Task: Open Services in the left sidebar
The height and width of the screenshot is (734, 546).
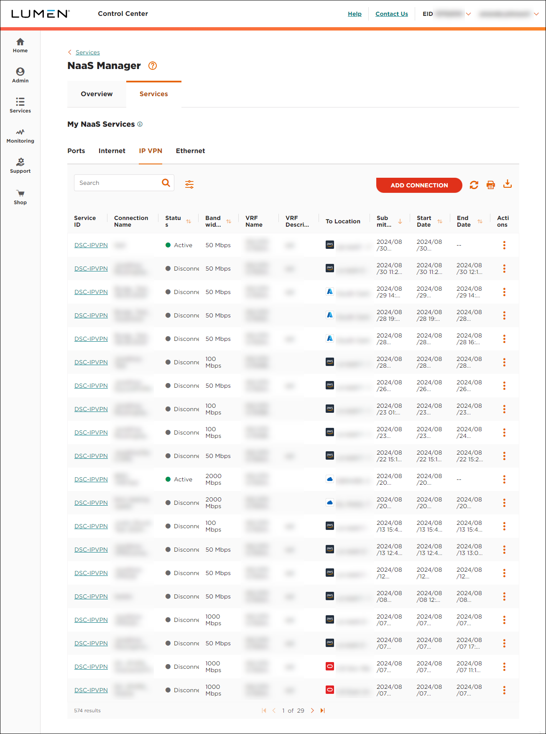Action: pyautogui.click(x=20, y=106)
